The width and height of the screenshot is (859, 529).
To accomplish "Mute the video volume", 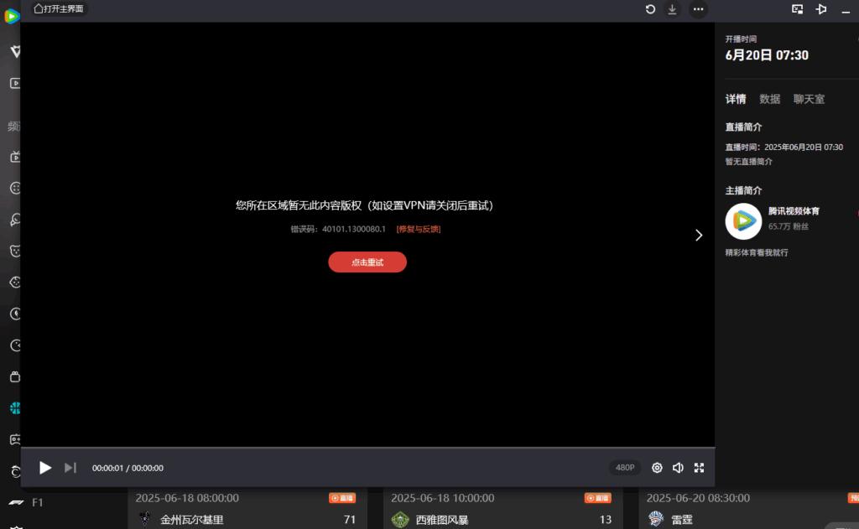I will [678, 468].
